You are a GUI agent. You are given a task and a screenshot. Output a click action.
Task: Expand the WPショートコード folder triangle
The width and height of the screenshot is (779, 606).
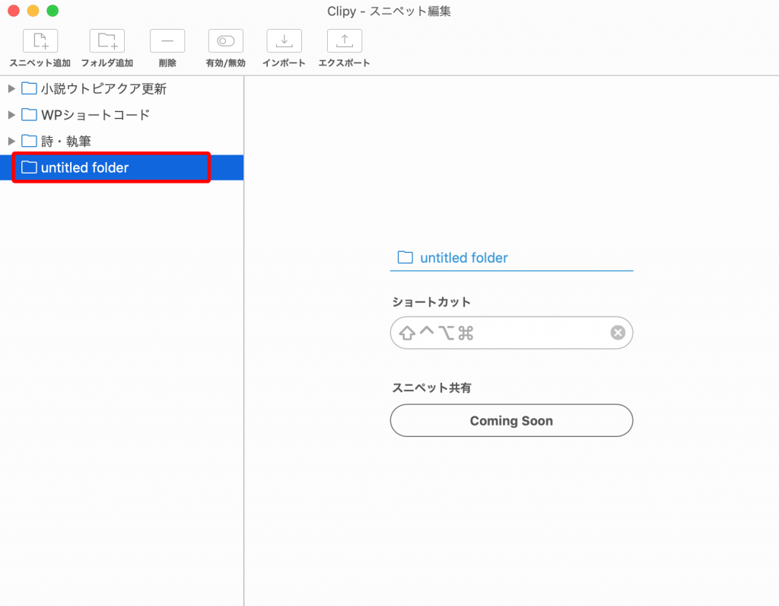[11, 115]
